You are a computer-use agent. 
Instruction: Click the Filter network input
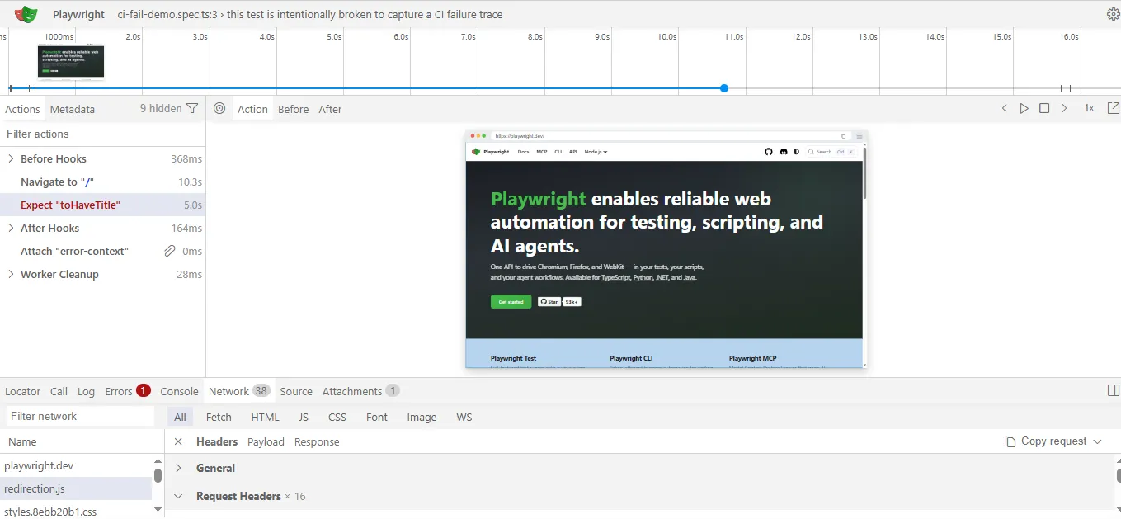click(80, 417)
